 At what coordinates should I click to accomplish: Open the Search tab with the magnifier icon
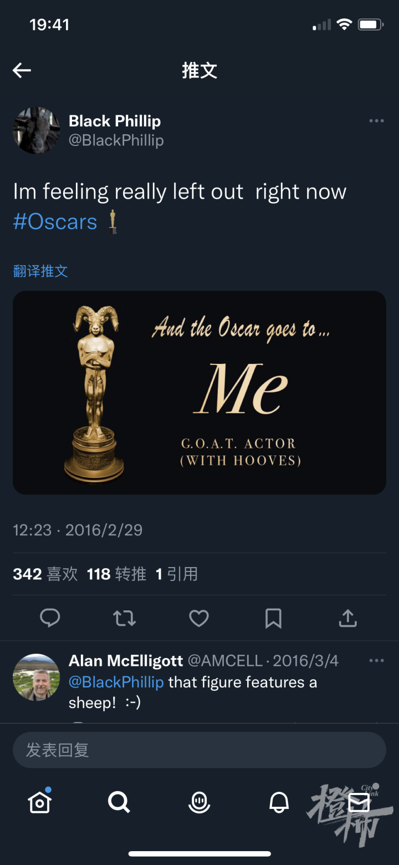(x=119, y=802)
